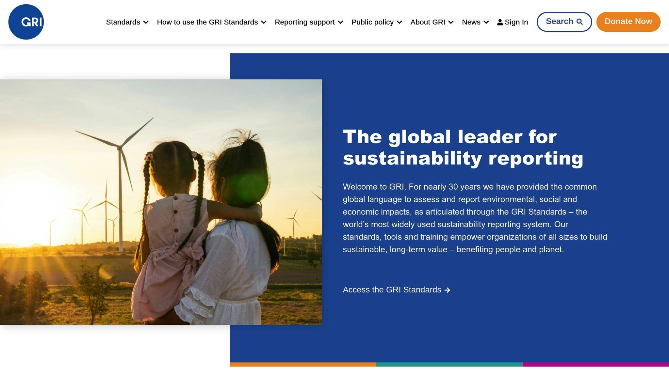The width and height of the screenshot is (669, 376).
Task: Expand the Standards dropdown chevron
Action: 146,23
